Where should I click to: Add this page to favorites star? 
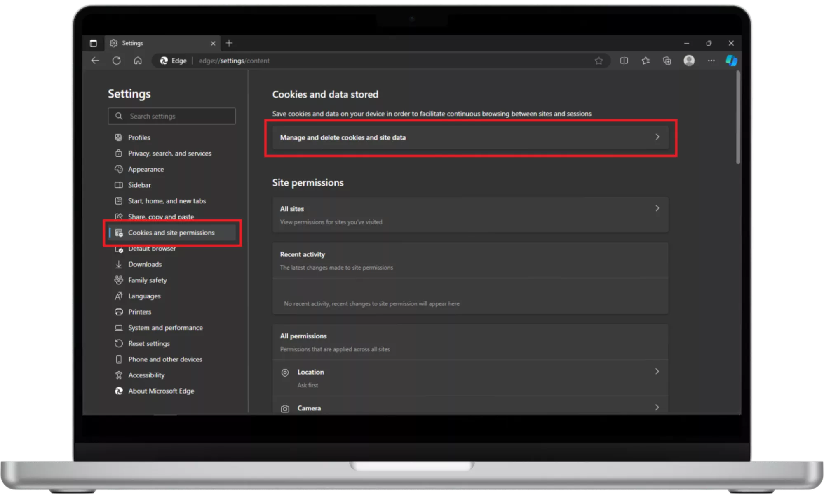point(599,61)
